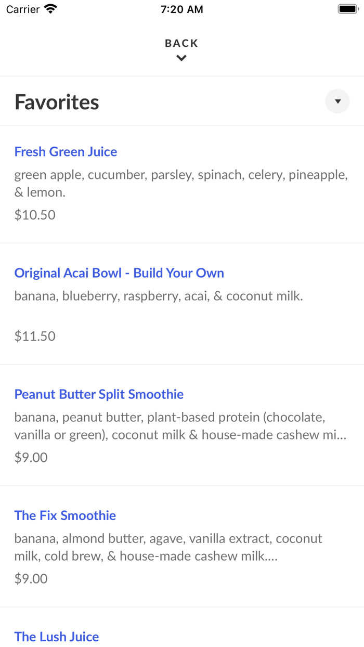Select Original Acai Bowl - Build Your Own
The image size is (364, 647).
pos(119,273)
